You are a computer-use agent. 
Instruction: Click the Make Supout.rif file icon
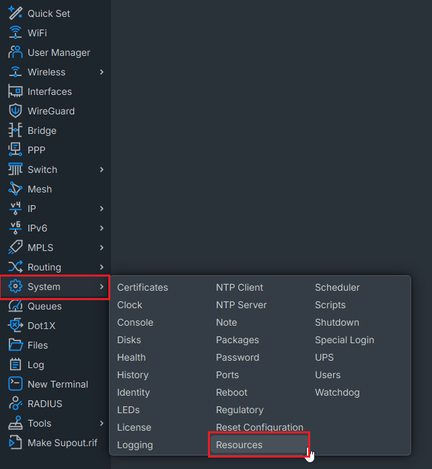(15, 443)
